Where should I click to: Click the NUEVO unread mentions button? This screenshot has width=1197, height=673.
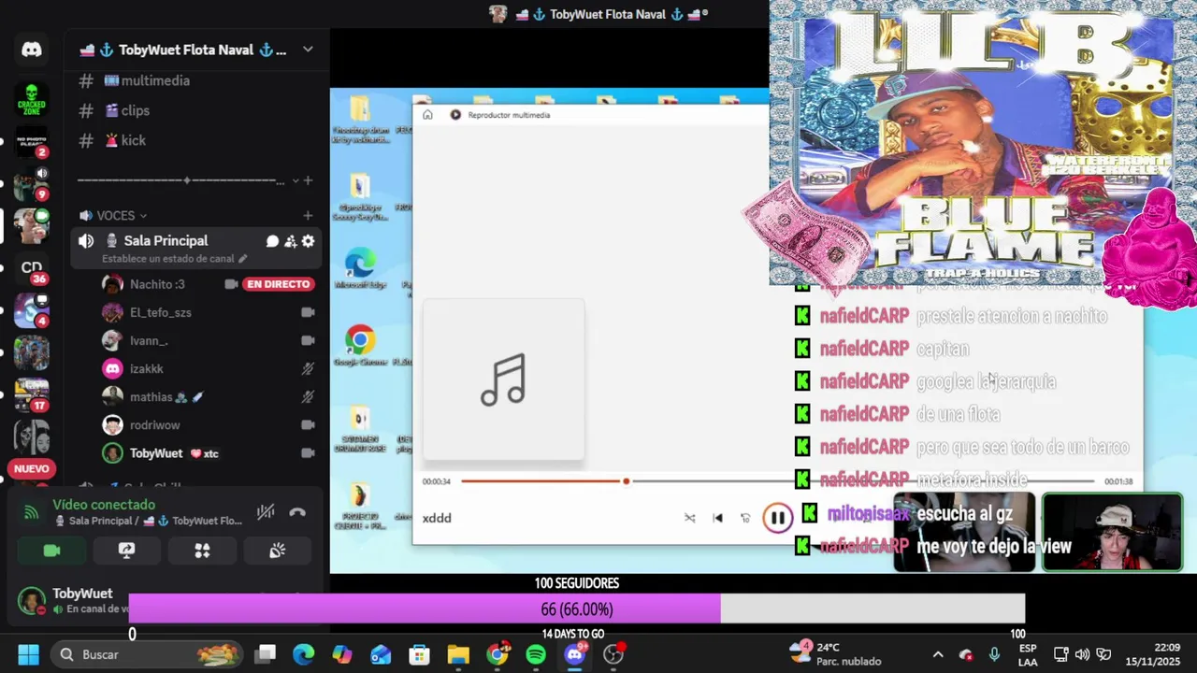[32, 468]
